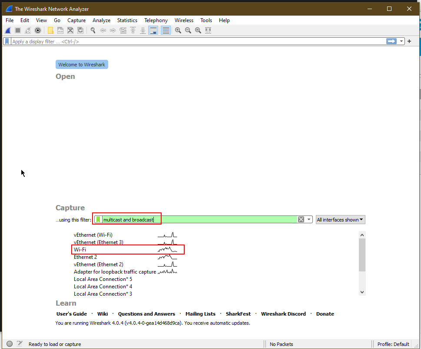421x349 pixels.
Task: Enable auto scroll in live capture
Action: [x=153, y=30]
